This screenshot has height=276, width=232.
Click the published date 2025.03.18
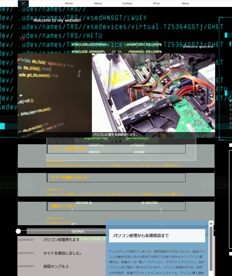pos(190,47)
